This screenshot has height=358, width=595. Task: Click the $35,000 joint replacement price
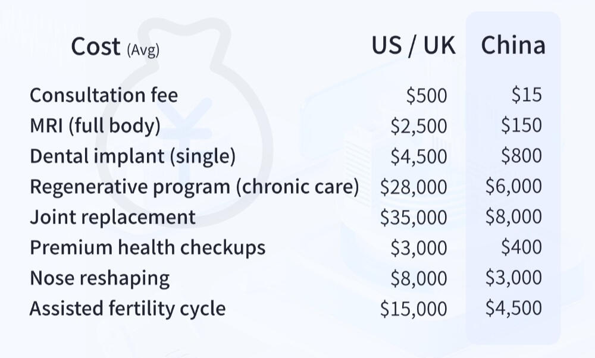click(x=414, y=217)
